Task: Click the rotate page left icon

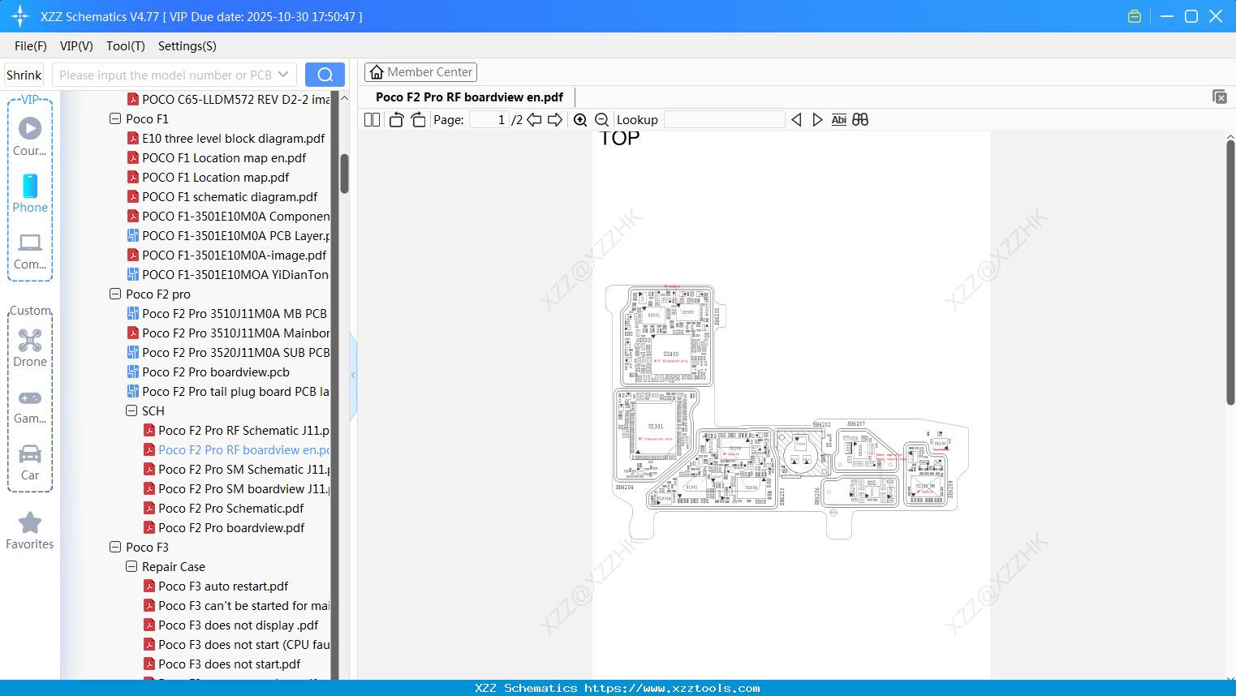Action: [x=395, y=118]
